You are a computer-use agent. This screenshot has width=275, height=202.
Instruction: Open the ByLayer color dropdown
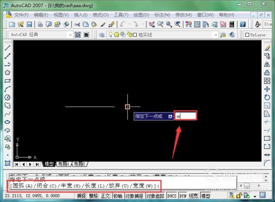point(258,35)
